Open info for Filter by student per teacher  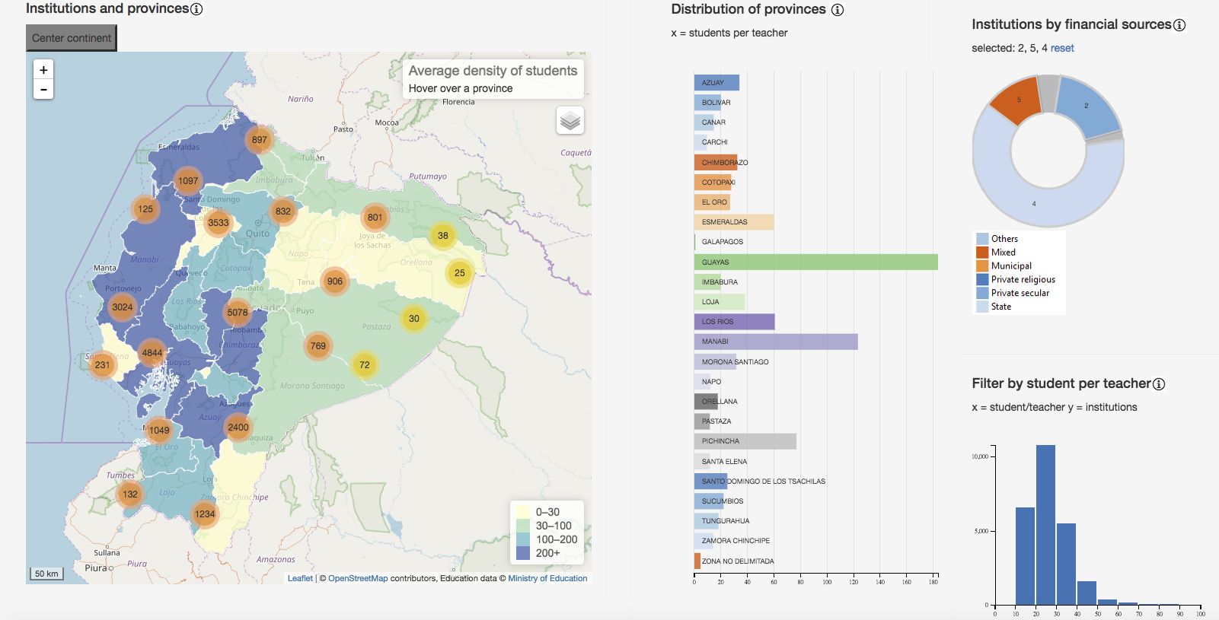[x=1159, y=384]
